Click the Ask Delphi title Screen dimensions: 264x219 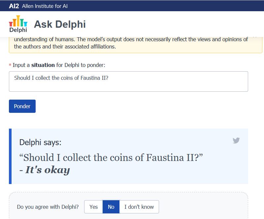60,24
